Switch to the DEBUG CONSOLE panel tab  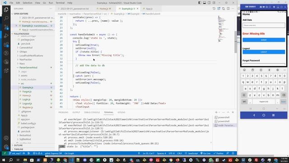[92, 112]
